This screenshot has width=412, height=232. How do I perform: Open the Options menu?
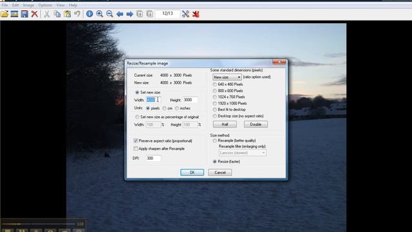click(45, 5)
